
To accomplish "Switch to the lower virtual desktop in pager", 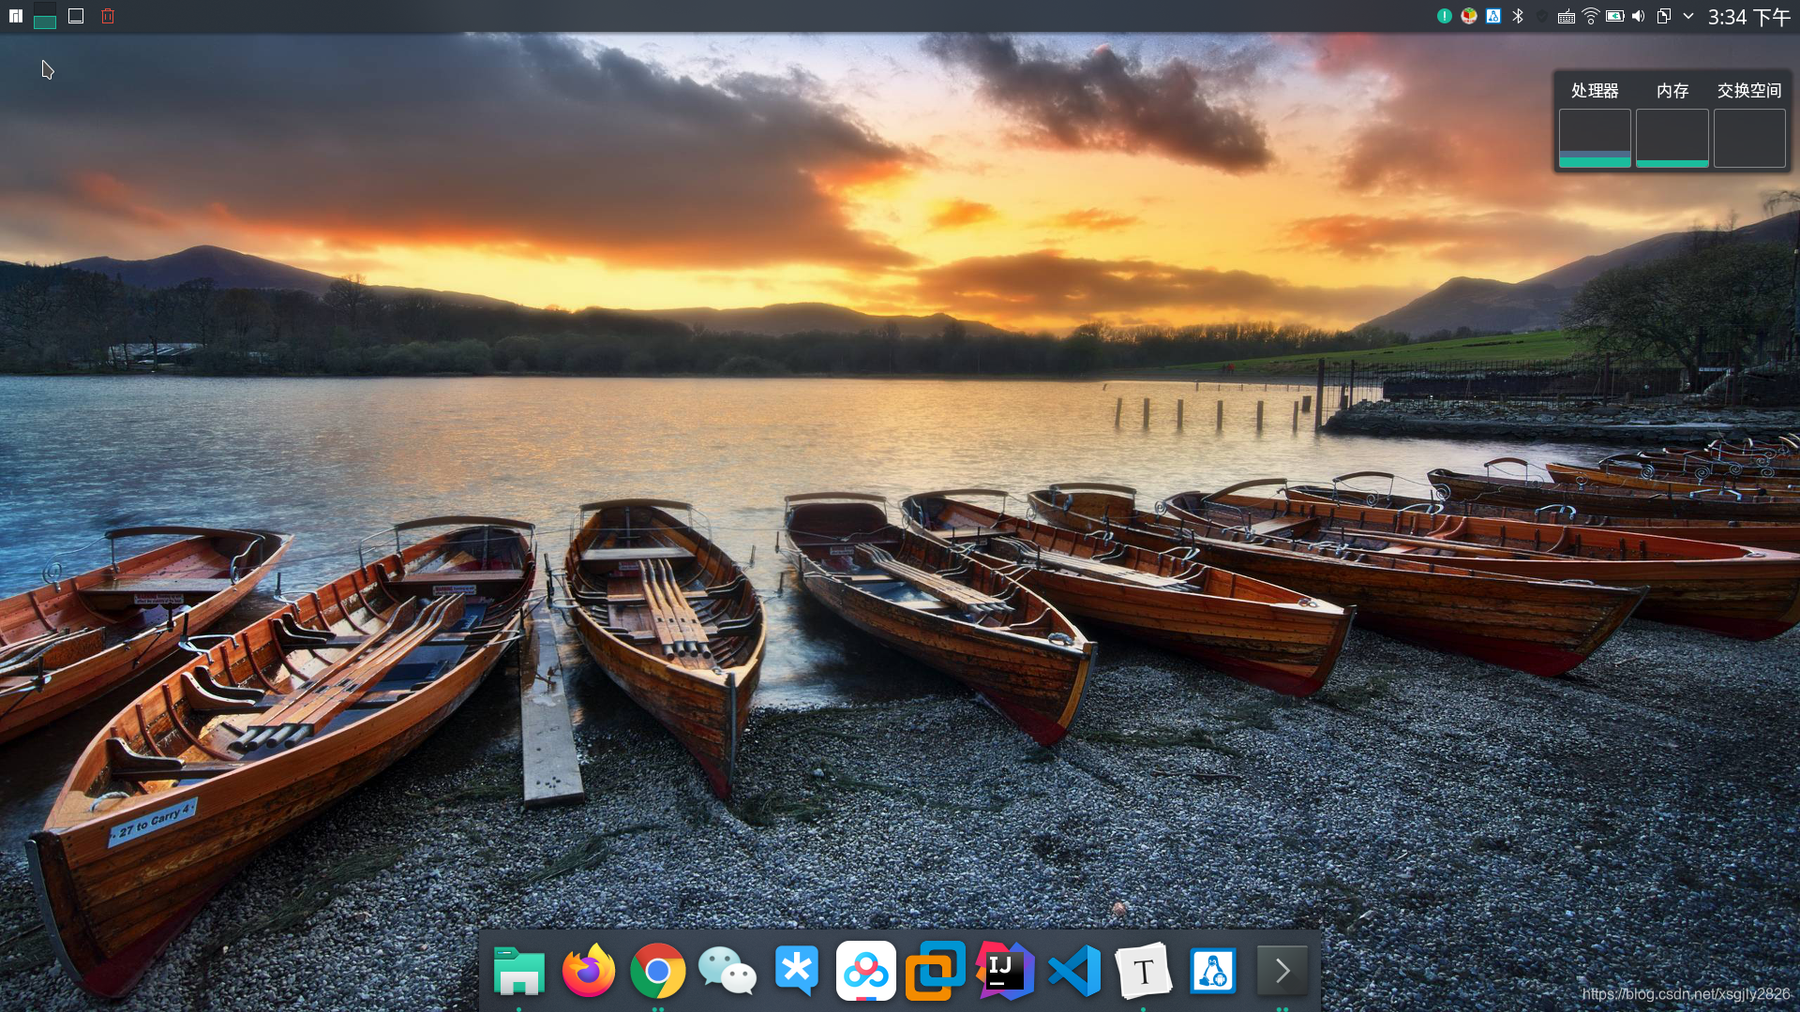I will click(45, 23).
